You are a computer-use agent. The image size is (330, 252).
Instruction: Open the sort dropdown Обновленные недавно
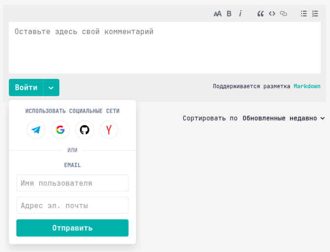click(x=283, y=118)
